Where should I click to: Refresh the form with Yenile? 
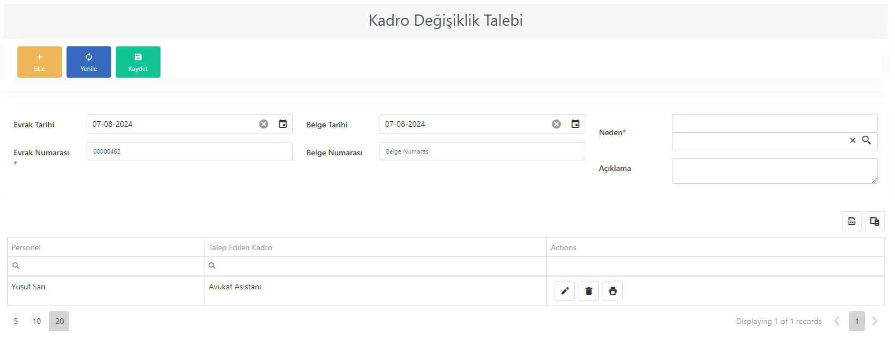[x=89, y=62]
